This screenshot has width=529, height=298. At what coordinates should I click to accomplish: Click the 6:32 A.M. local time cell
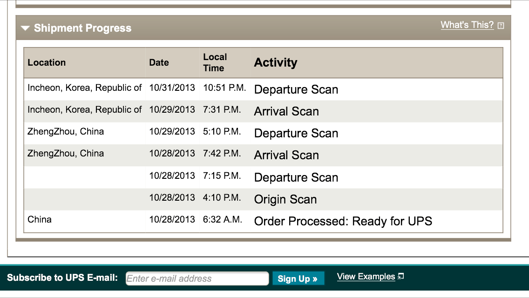(x=223, y=219)
